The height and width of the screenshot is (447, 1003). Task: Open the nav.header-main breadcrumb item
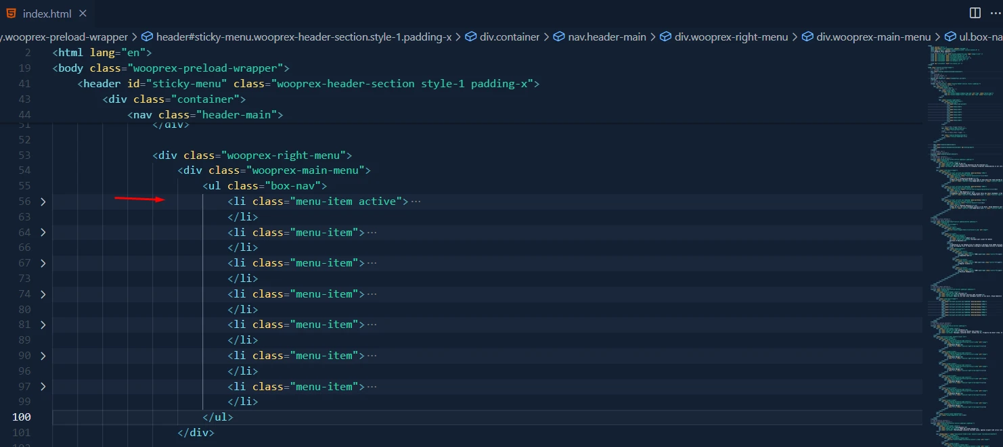[x=607, y=37]
